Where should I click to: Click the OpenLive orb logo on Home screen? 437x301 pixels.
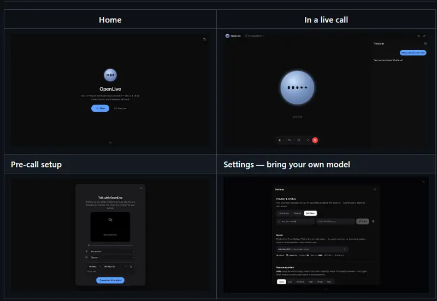[x=110, y=75]
